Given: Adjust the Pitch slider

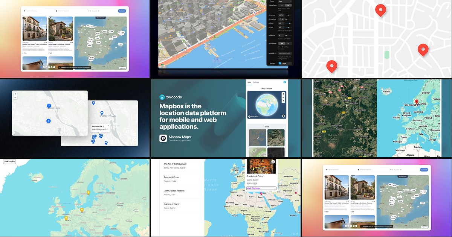Looking at the screenshot, I should (x=289, y=27).
